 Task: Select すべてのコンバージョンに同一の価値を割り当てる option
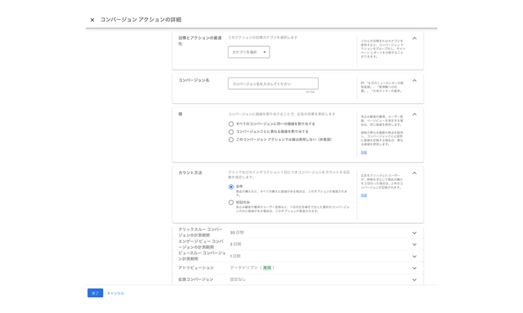click(231, 124)
